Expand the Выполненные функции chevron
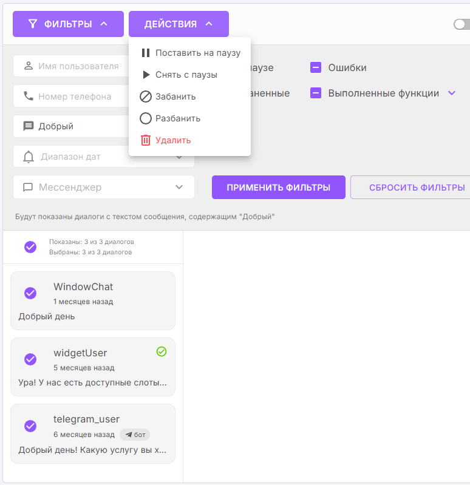Viewport: 470px width, 485px height. [451, 93]
